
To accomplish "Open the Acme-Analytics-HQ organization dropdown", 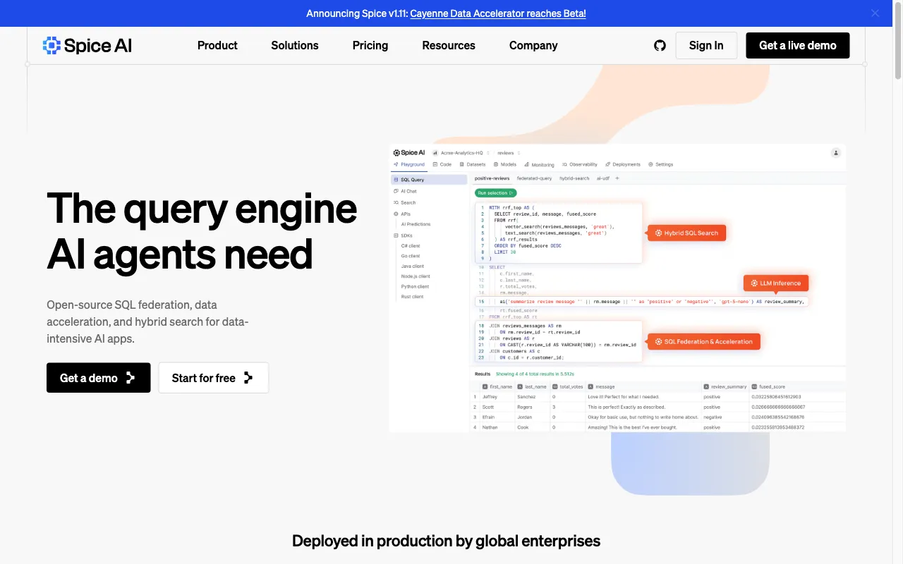I will coord(461,152).
